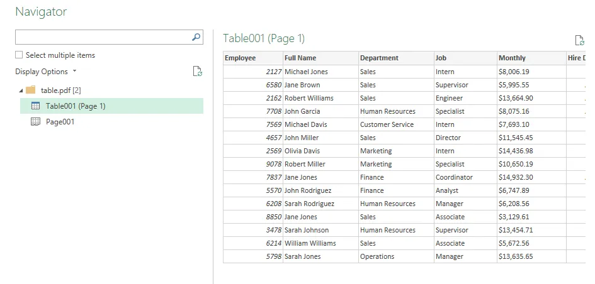Click the cell with employee number 2127
This screenshot has width=595, height=284.
252,72
